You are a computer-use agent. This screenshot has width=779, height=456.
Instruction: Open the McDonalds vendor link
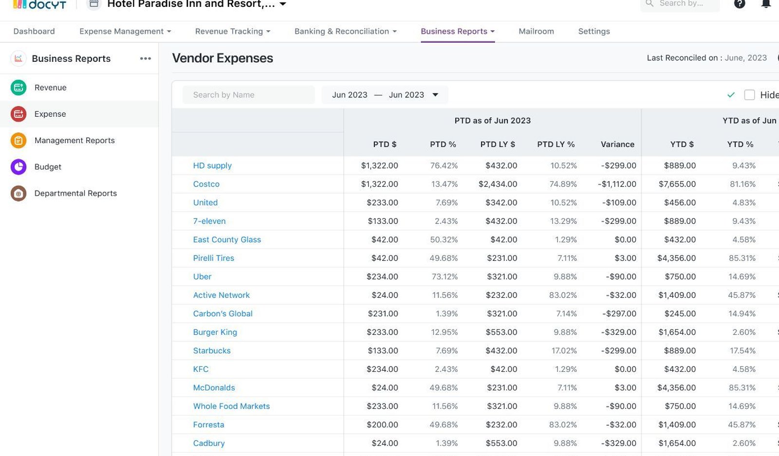214,387
